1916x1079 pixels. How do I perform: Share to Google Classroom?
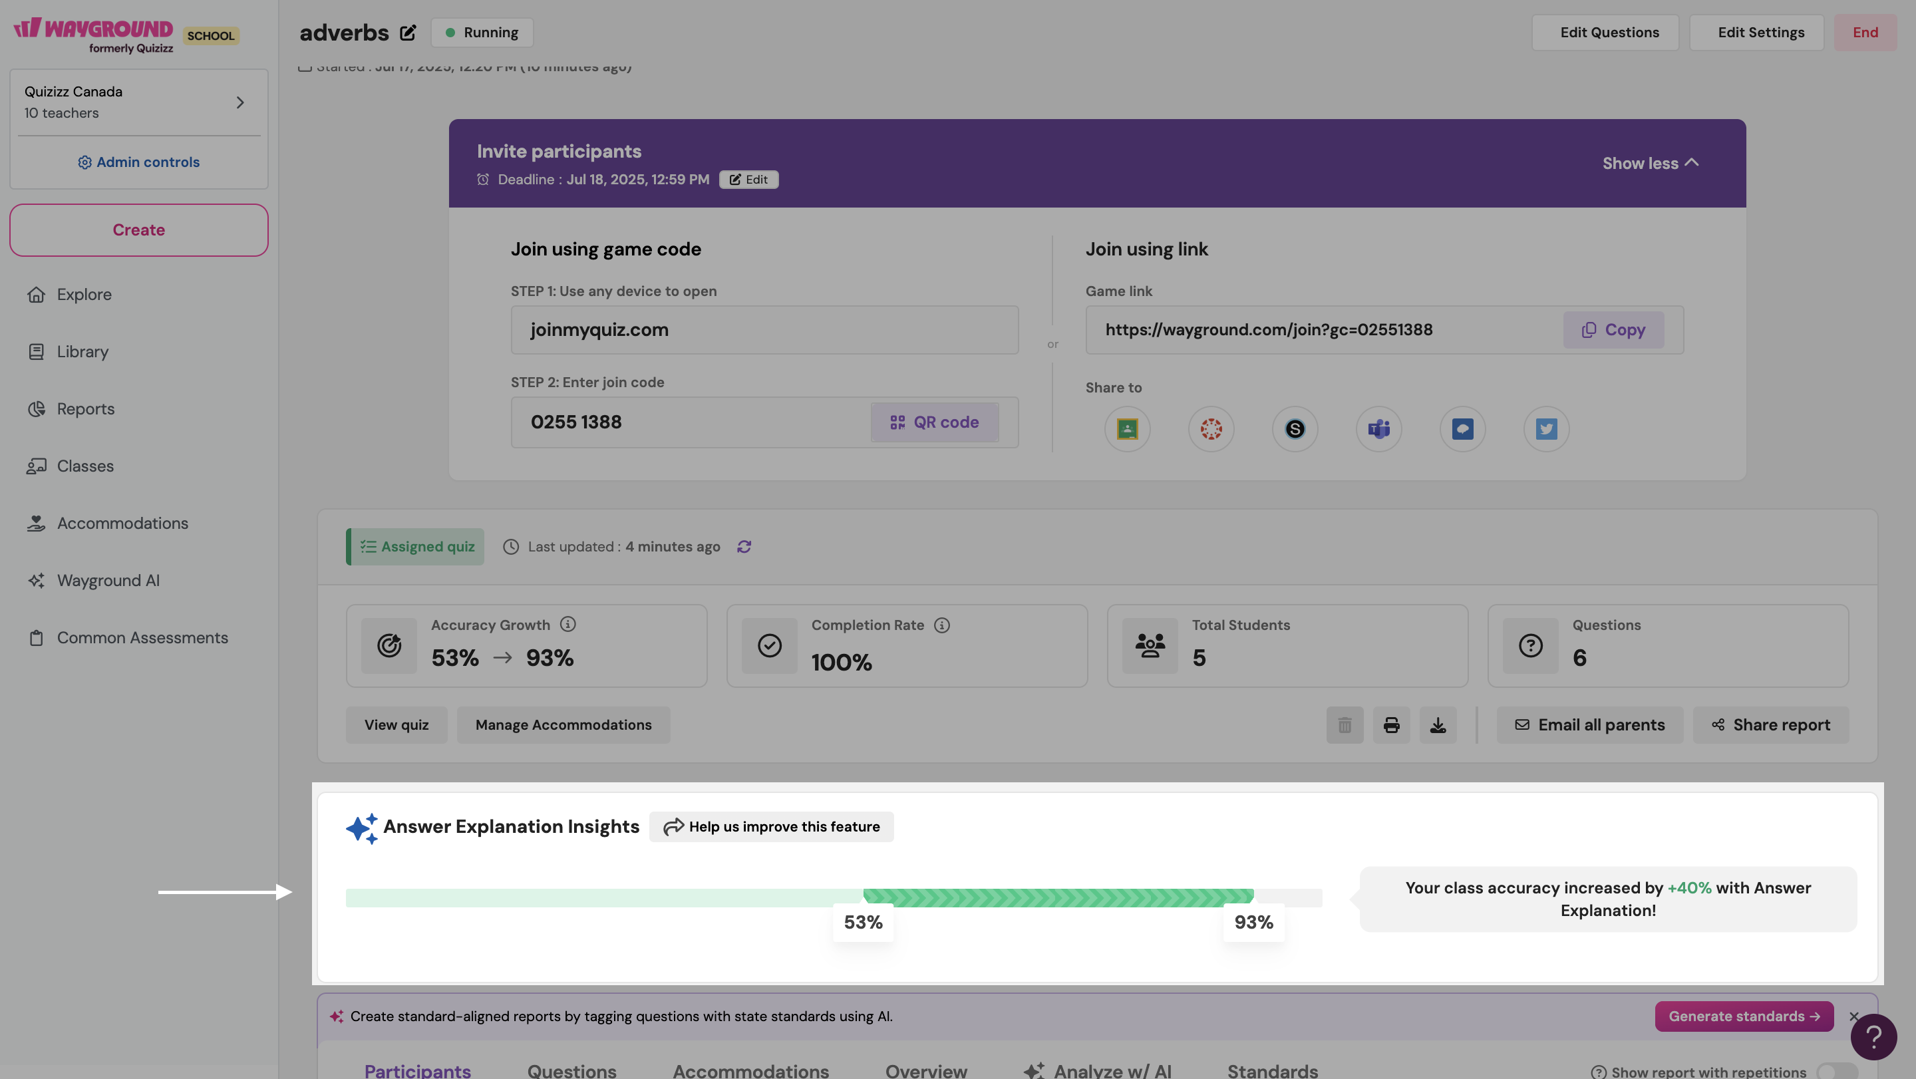(x=1127, y=429)
